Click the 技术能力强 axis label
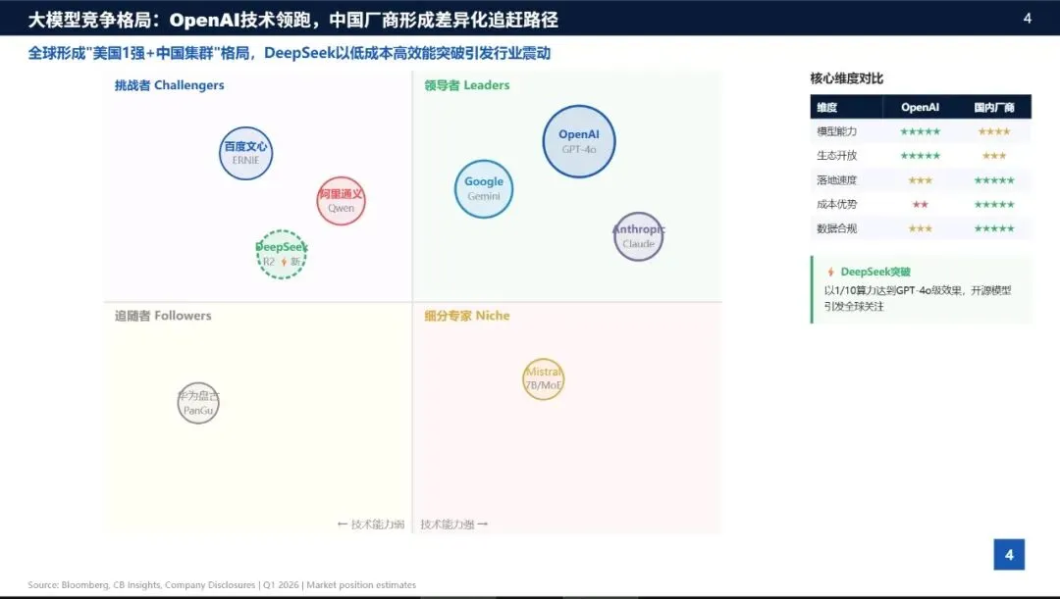 click(454, 524)
